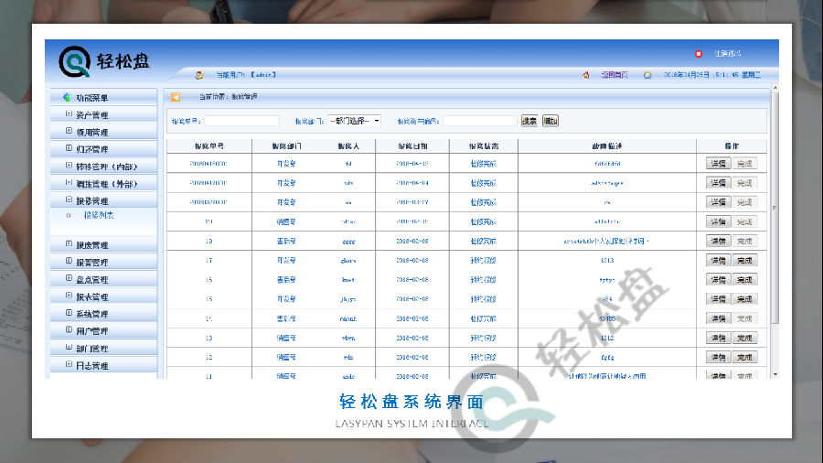Screen dimensions: 823x463
Task: Click the date and time text in header
Action: coord(711,75)
